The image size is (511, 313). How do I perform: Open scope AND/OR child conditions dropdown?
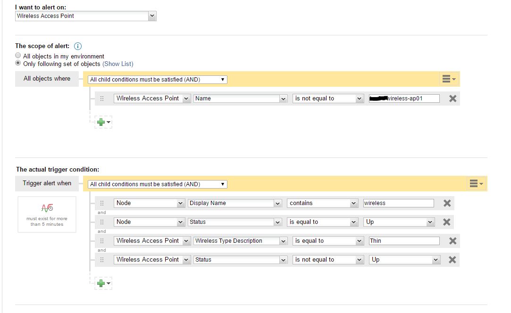pyautogui.click(x=158, y=80)
